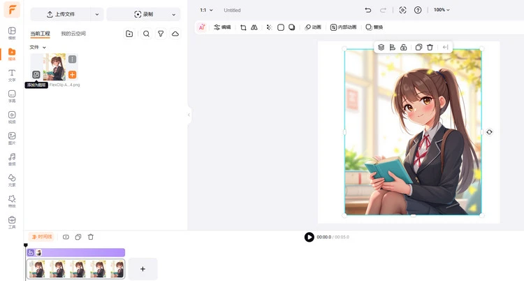Viewport: 524px width, 281px height.
Task: Click the AI tools icon
Action: (x=202, y=27)
